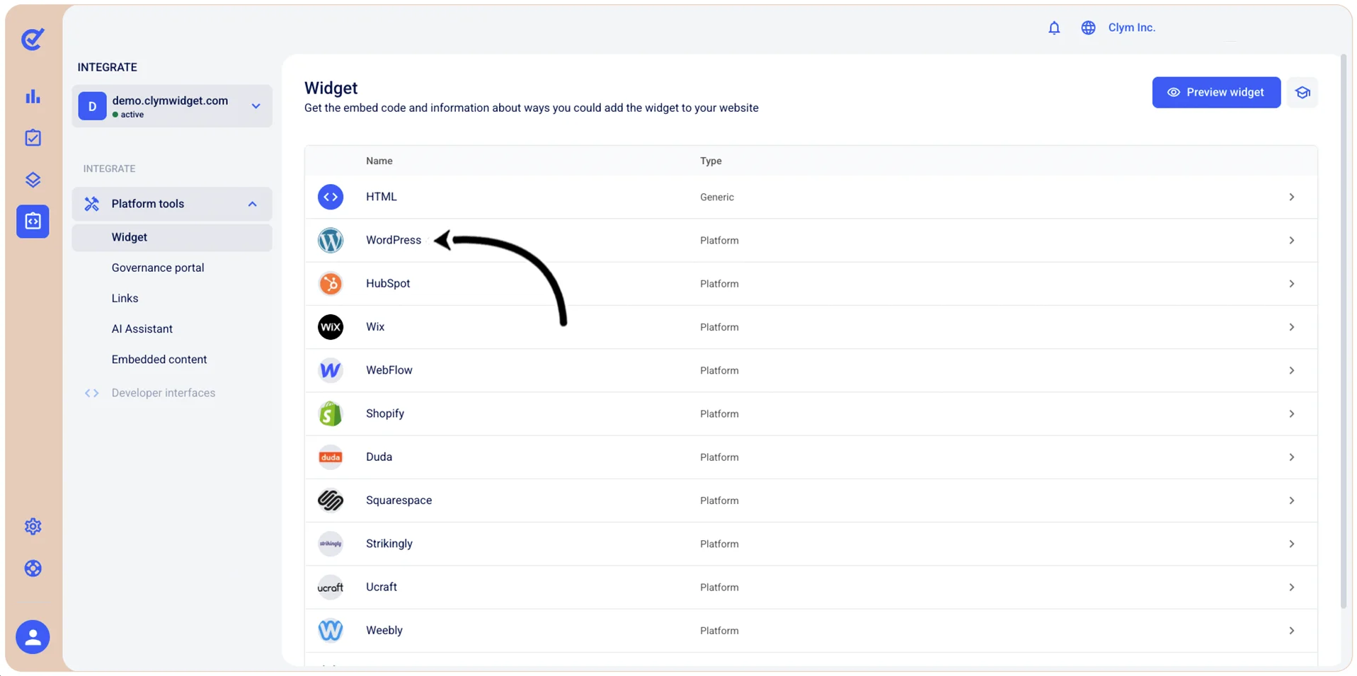Open the Shopify platform icon
1357x676 pixels.
coord(331,413)
